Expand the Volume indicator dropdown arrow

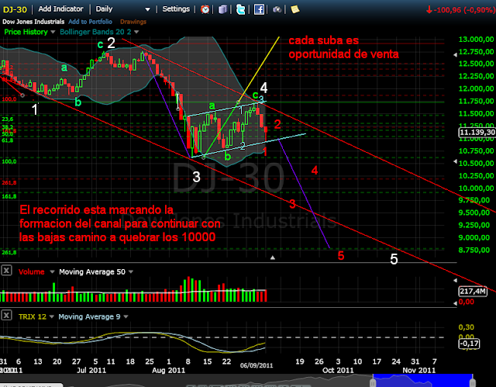coord(52,271)
